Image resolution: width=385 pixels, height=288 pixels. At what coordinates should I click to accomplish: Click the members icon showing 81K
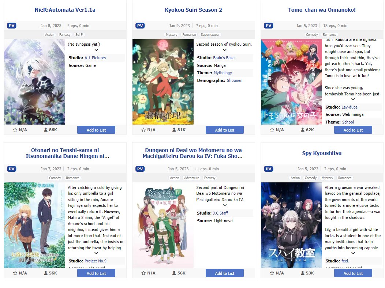coord(174,130)
